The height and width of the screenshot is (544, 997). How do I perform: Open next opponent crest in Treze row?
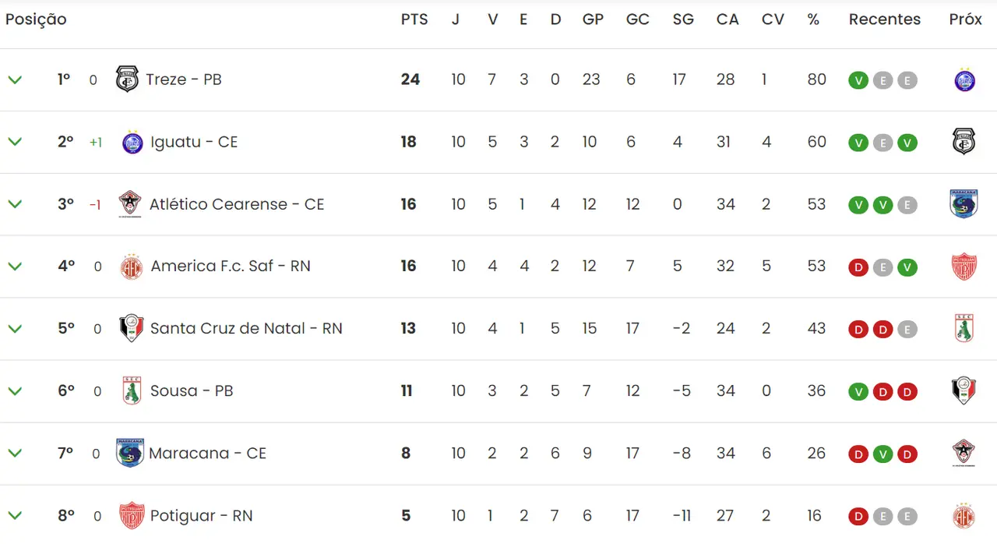coord(964,80)
